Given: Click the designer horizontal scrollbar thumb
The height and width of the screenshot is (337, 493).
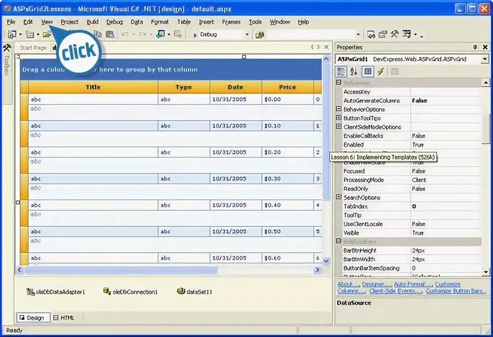Looking at the screenshot, I should click(x=121, y=270).
